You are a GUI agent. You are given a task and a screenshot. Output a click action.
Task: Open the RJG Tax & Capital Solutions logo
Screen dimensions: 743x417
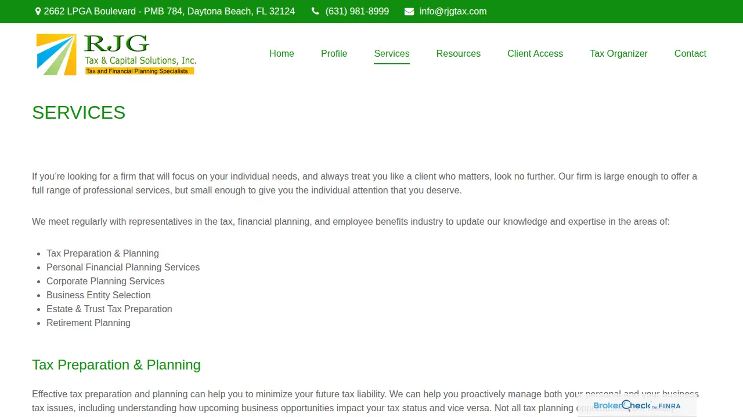116,54
